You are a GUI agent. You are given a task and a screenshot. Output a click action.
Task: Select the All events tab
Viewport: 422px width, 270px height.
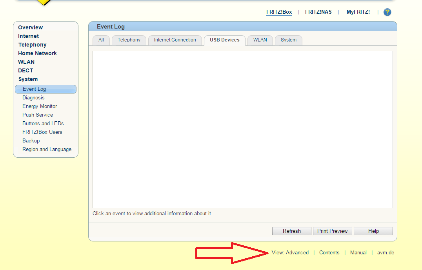click(101, 40)
